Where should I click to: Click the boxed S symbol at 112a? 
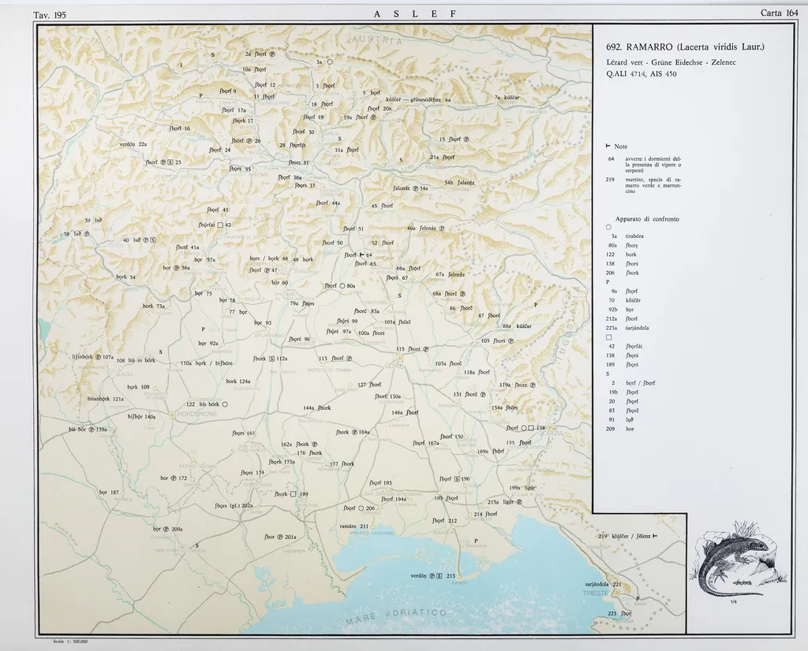(x=271, y=359)
